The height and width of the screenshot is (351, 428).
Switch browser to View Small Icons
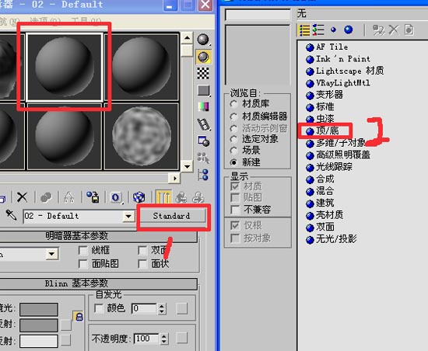333,30
